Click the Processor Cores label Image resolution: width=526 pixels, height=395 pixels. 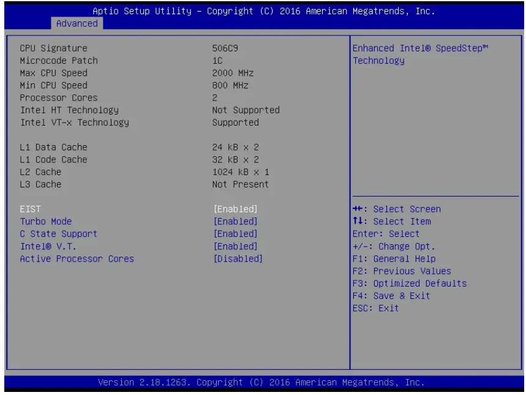59,98
